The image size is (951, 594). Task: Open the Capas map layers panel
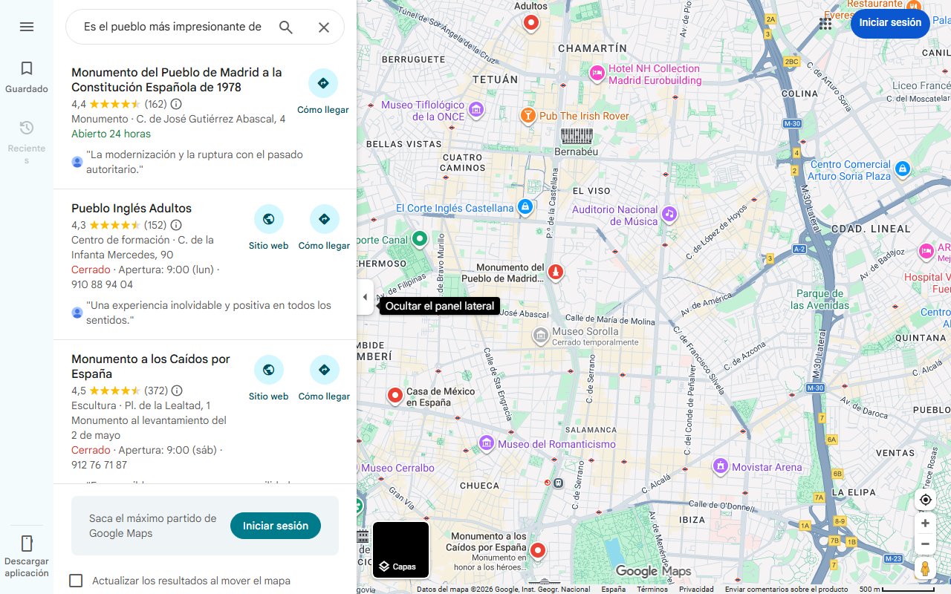400,549
